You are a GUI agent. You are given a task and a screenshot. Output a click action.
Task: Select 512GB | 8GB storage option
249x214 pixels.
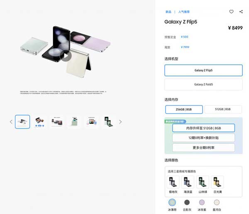(x=223, y=109)
